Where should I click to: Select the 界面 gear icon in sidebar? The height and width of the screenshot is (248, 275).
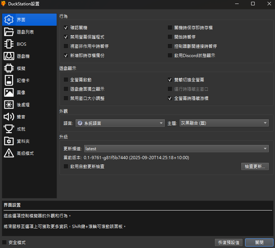[x=9, y=20]
